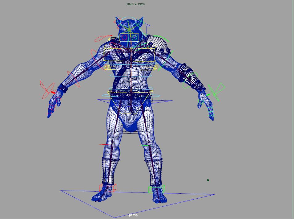Select the green arc over the shoulder armor
The width and height of the screenshot is (294, 219).
pyautogui.click(x=161, y=38)
